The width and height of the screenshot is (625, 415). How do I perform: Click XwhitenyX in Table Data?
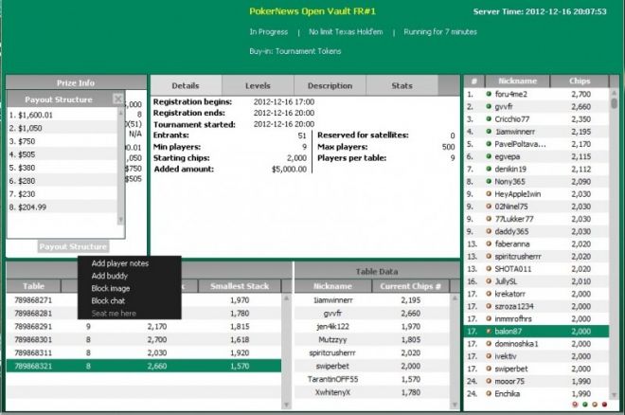click(x=332, y=392)
